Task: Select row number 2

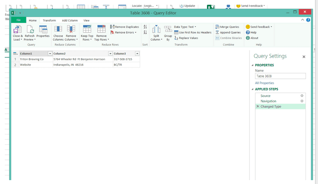Action: (x=15, y=65)
